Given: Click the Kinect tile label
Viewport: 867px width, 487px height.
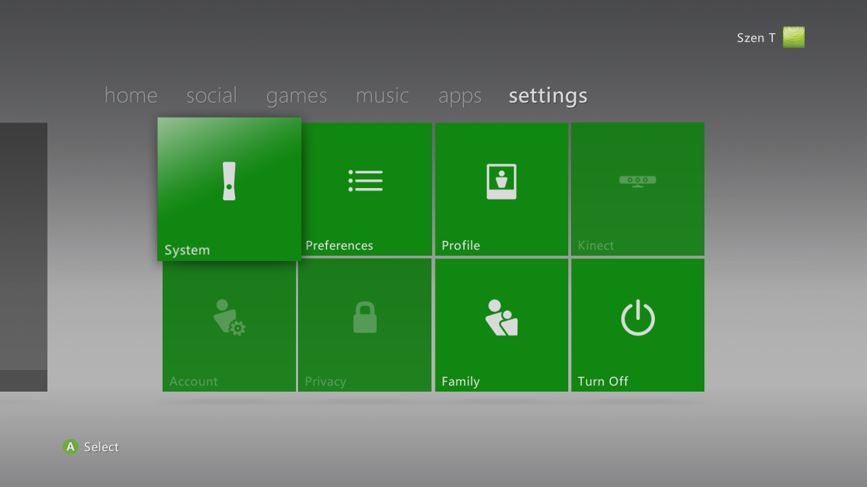Looking at the screenshot, I should [x=596, y=246].
